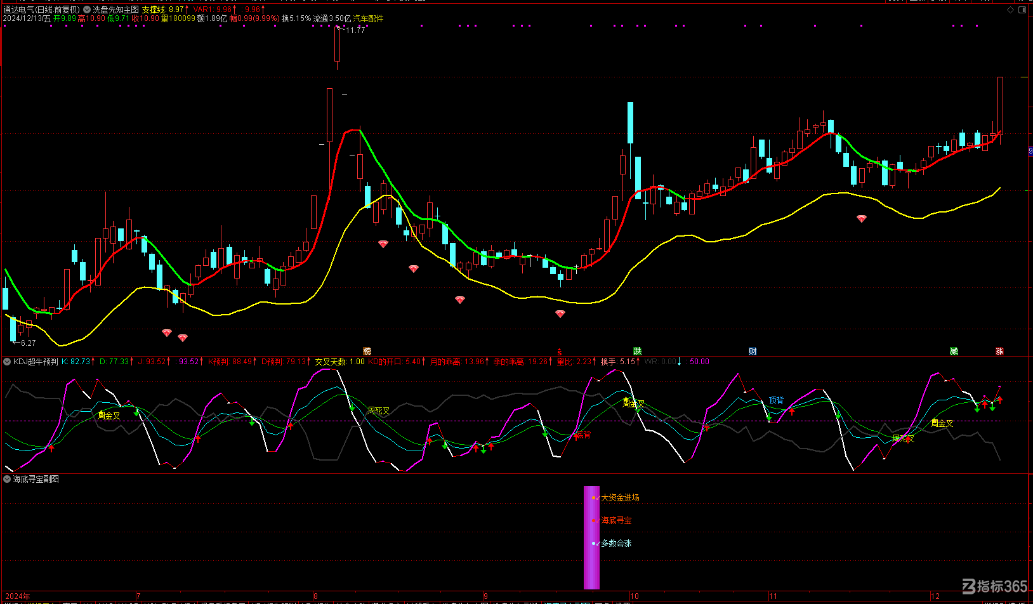This screenshot has width=1033, height=604.
Task: Click the month 10 marker on time axis
Action: pyautogui.click(x=635, y=596)
